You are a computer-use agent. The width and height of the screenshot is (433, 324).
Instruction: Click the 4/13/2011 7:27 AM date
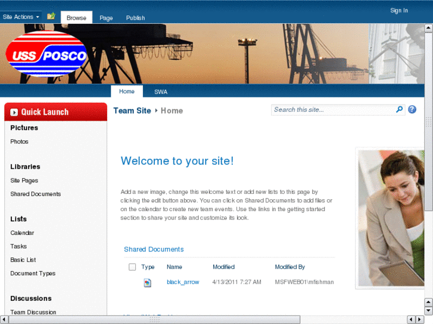pyautogui.click(x=236, y=282)
